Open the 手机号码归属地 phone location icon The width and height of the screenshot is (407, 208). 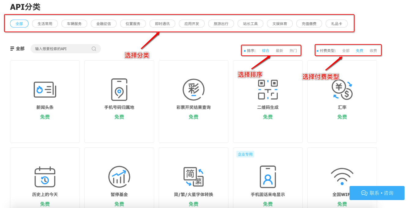pos(119,90)
